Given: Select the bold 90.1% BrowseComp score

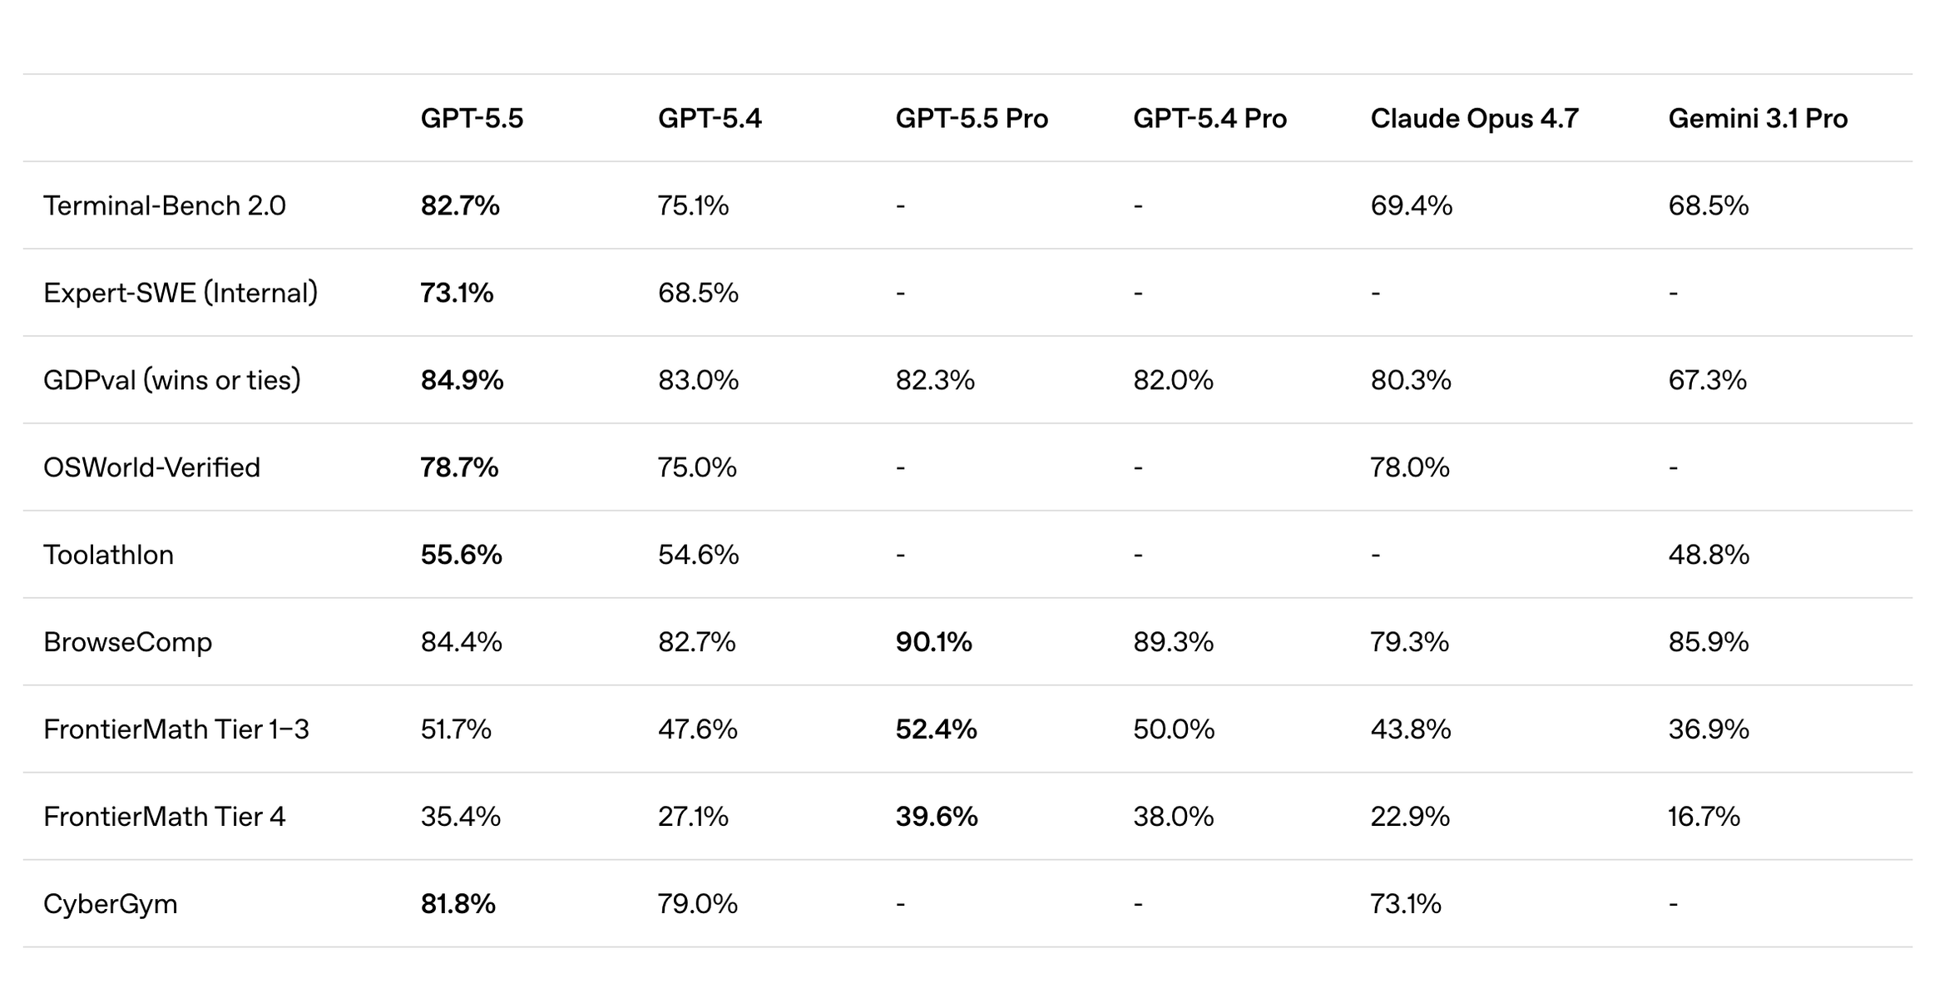Looking at the screenshot, I should 933,642.
